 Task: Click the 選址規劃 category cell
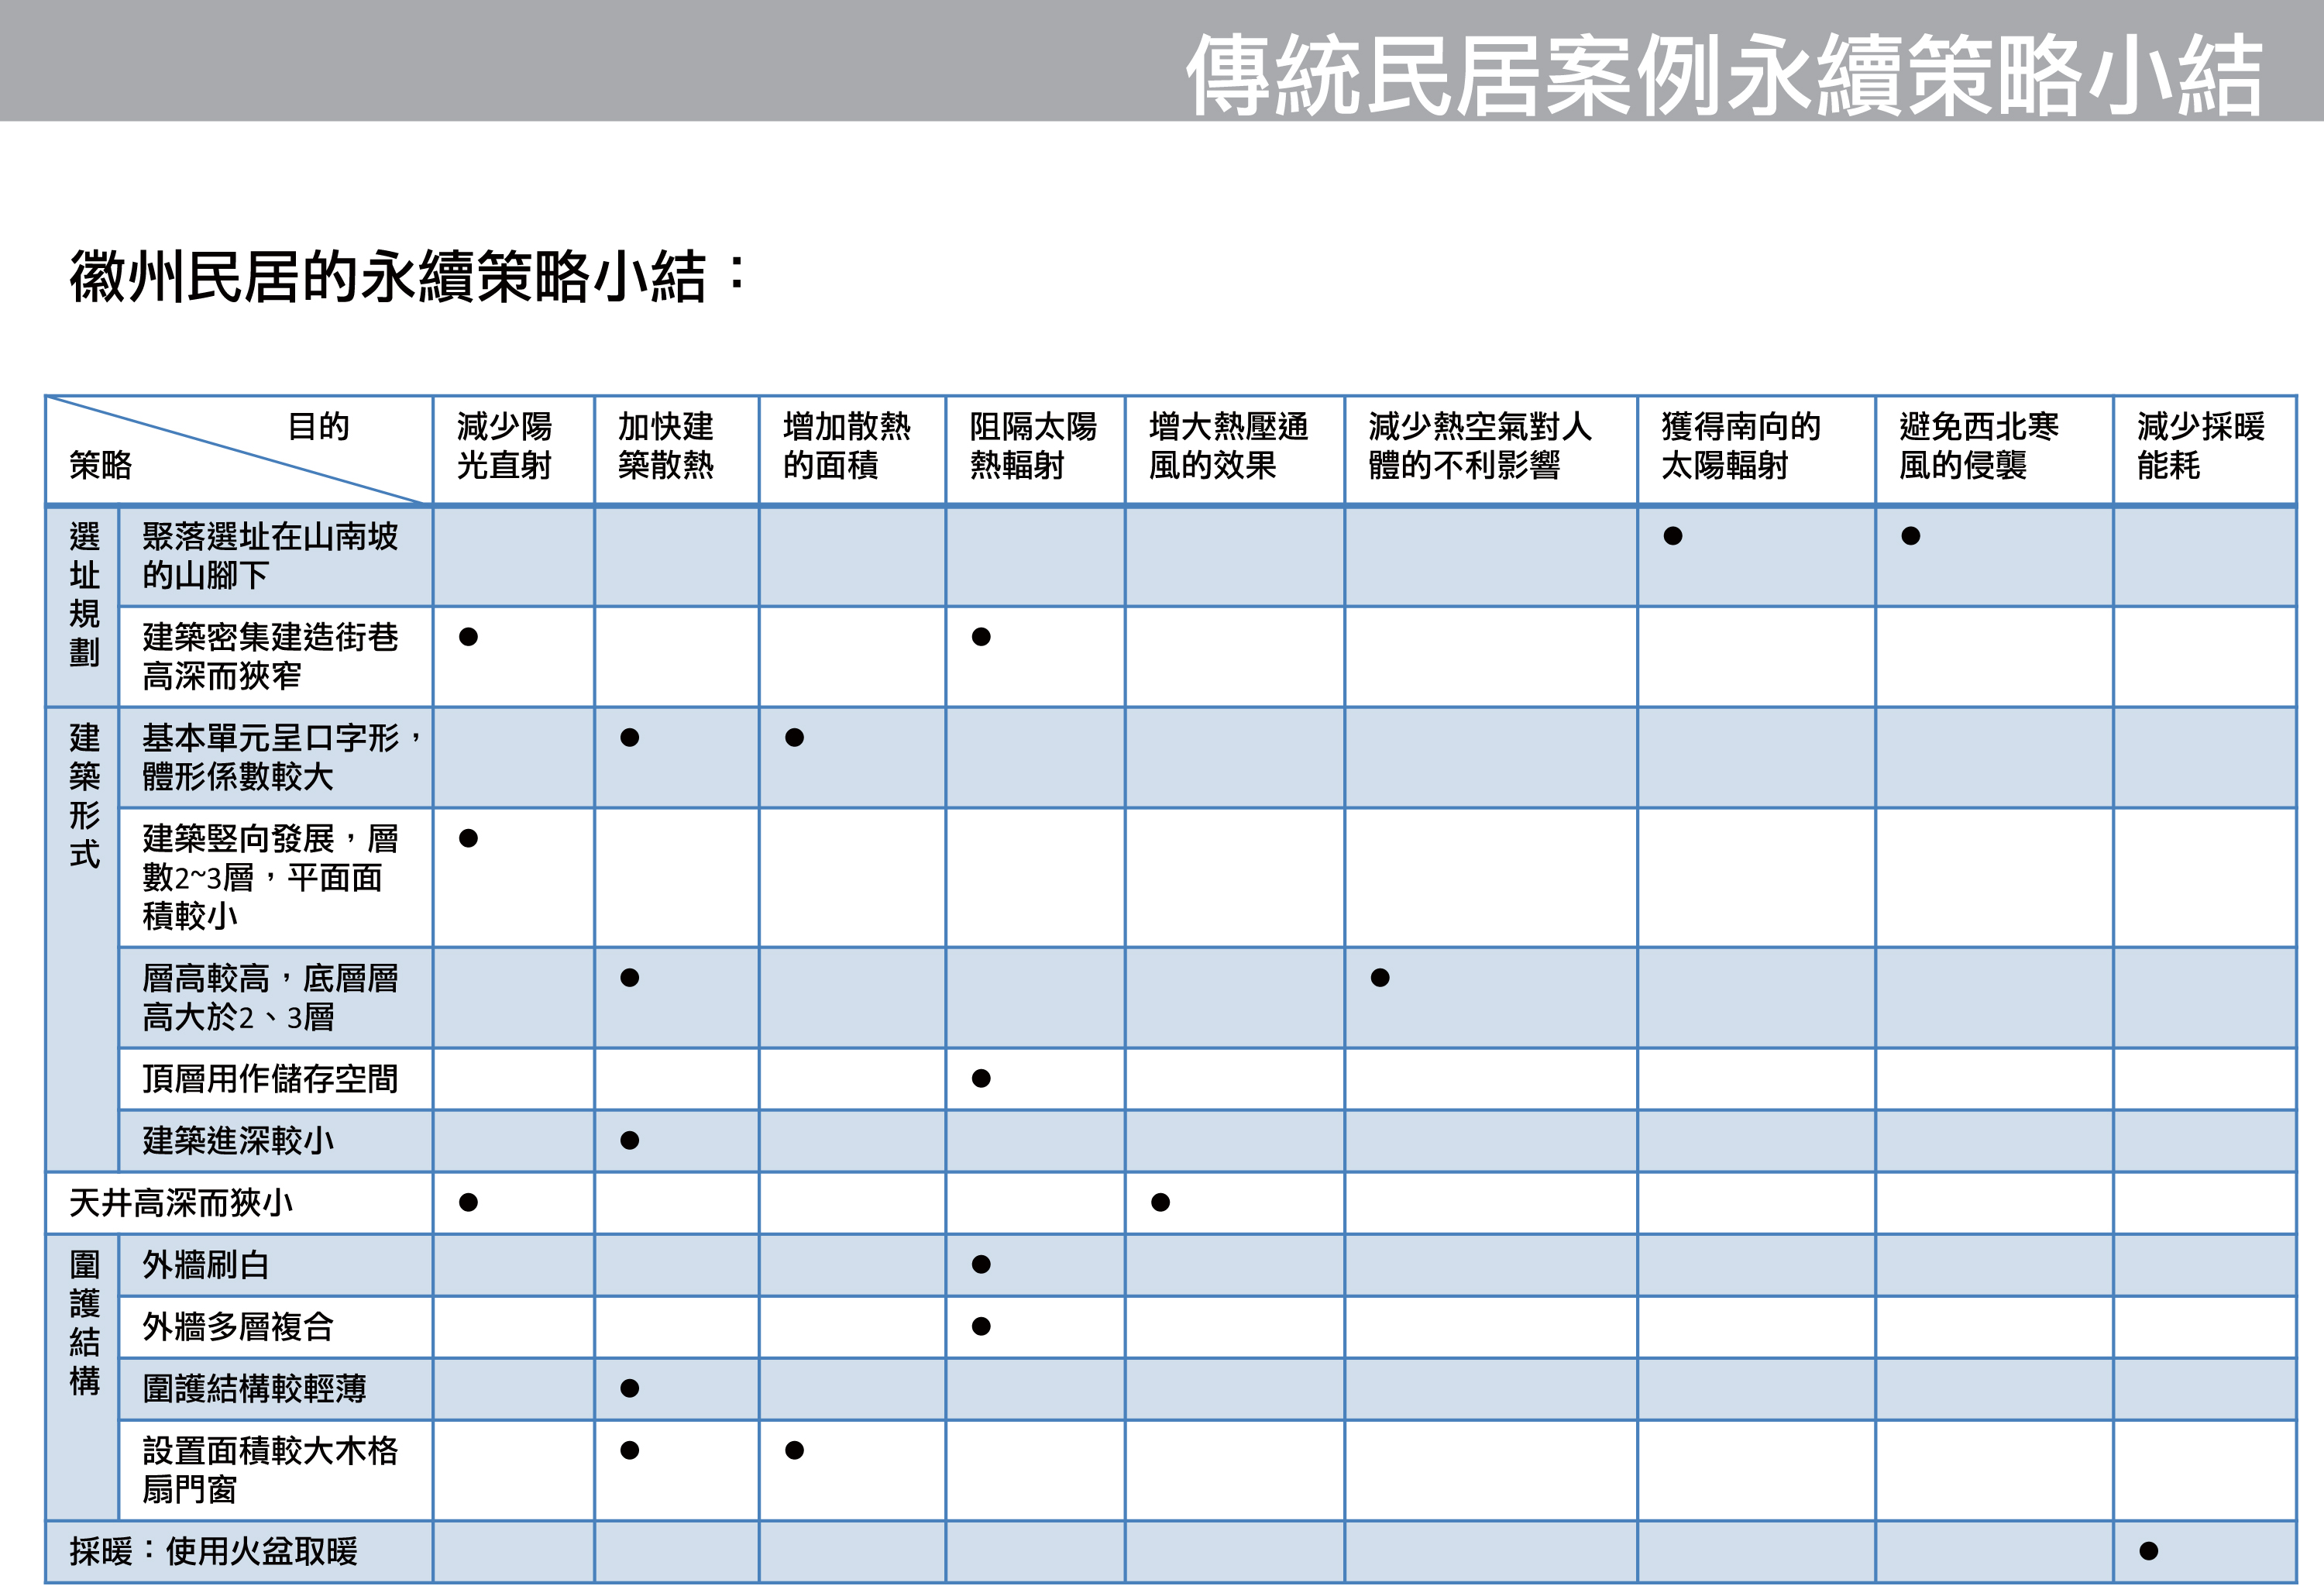(84, 594)
